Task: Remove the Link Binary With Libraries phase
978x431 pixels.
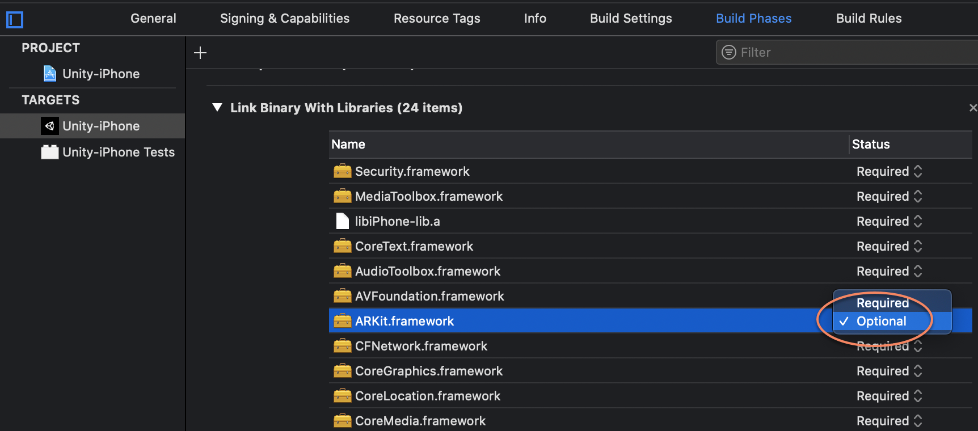Action: pyautogui.click(x=973, y=108)
